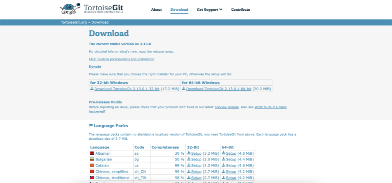The height and width of the screenshot is (183, 392).
Task: Click download icon for 64-bit TortoiseGit installer
Action: (184, 88)
